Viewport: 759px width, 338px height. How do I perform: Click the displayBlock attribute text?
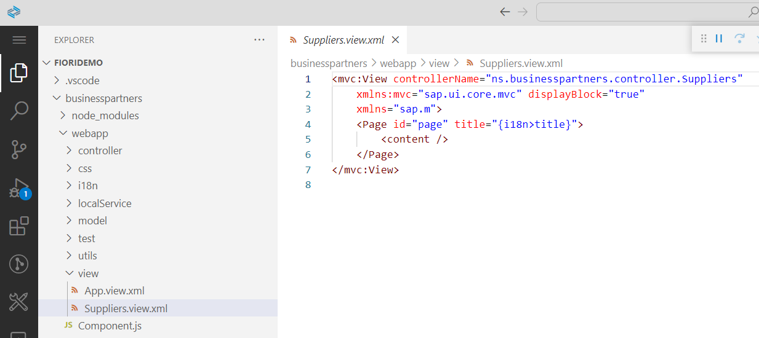tap(561, 94)
